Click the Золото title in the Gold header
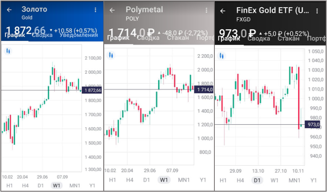327x192 pixels. pyautogui.click(x=34, y=9)
